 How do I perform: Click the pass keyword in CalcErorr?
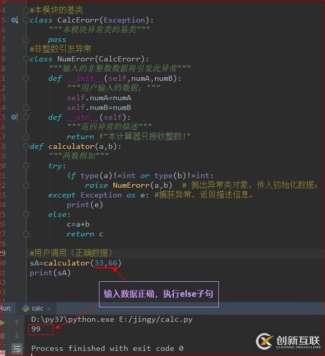[57, 40]
